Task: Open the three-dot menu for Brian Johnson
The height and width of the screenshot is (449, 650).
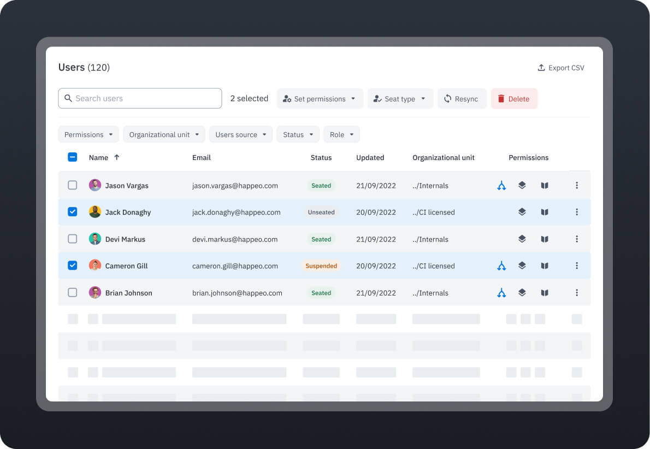Action: [x=577, y=293]
